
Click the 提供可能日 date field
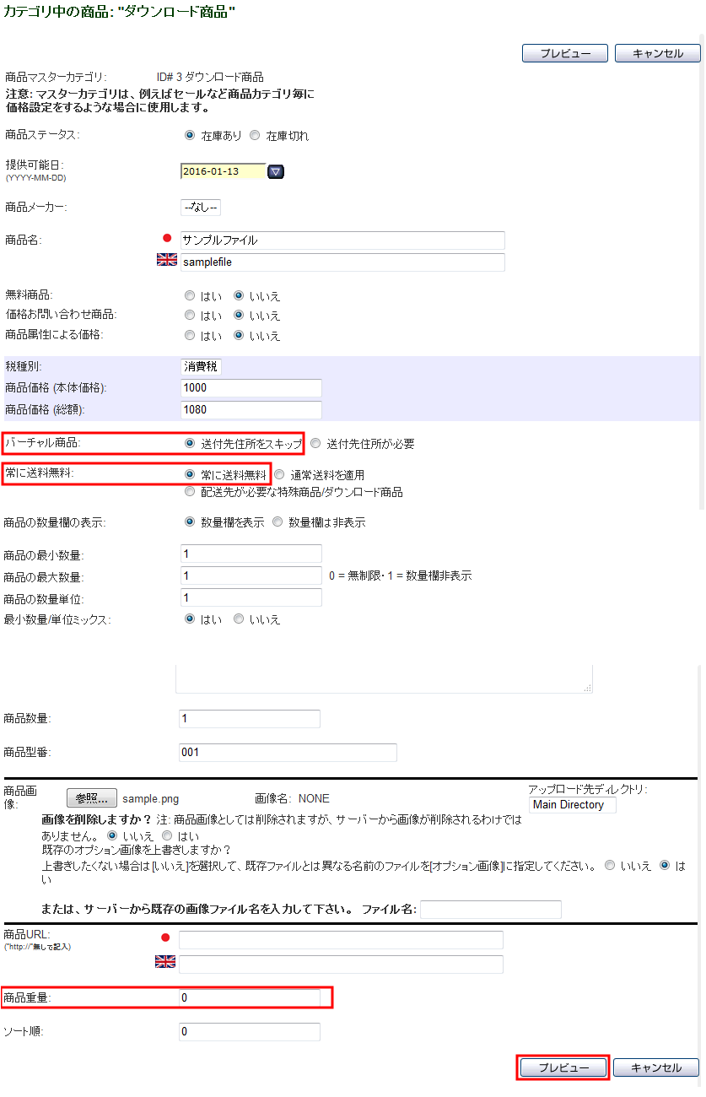223,172
